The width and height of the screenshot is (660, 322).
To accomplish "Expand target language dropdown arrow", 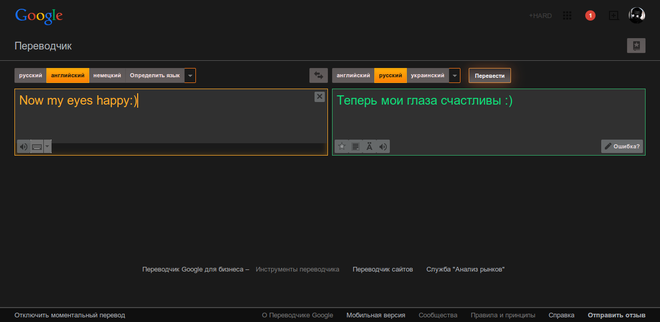I will pos(454,75).
